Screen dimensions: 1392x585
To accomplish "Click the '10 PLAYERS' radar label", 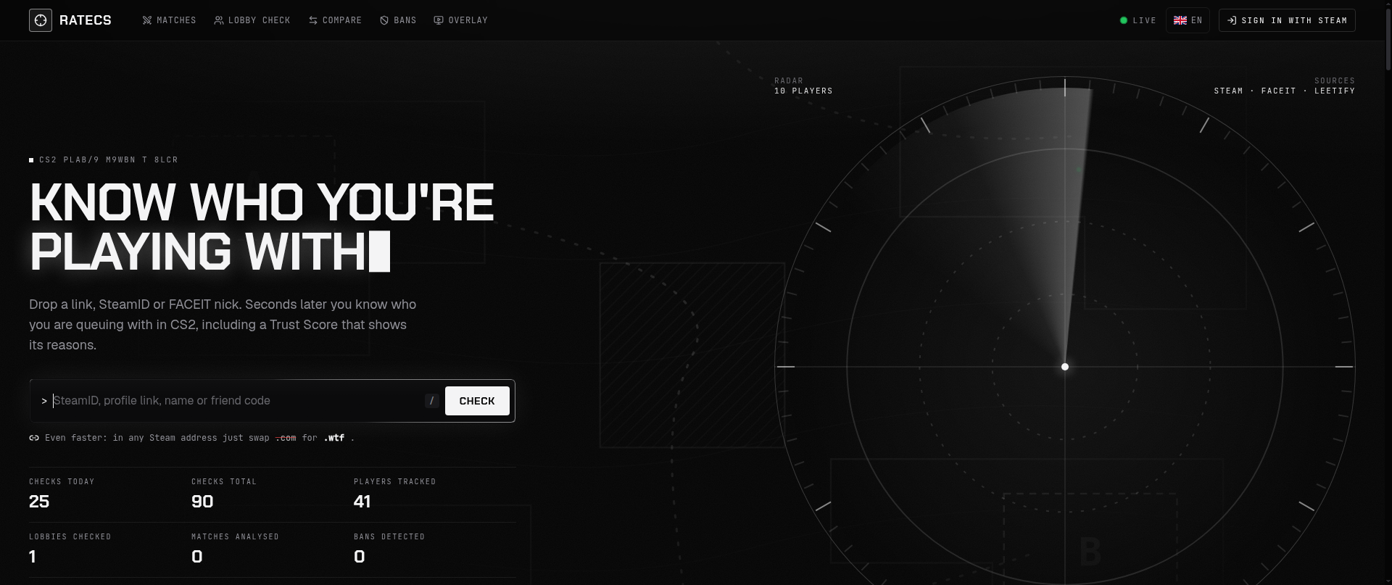I will tap(803, 91).
